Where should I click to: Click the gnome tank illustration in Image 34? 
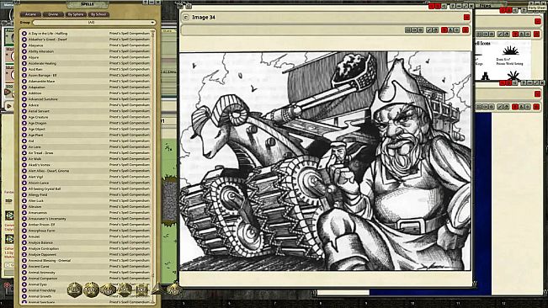coord(325,161)
